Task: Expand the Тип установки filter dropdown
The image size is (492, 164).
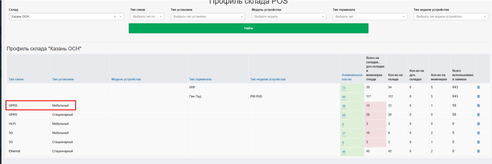Action: click(208, 17)
